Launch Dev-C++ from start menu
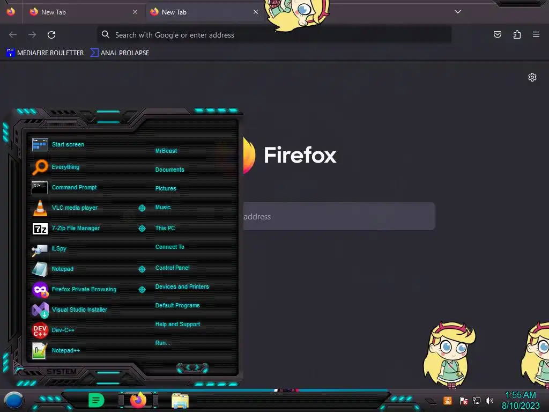 click(40, 330)
